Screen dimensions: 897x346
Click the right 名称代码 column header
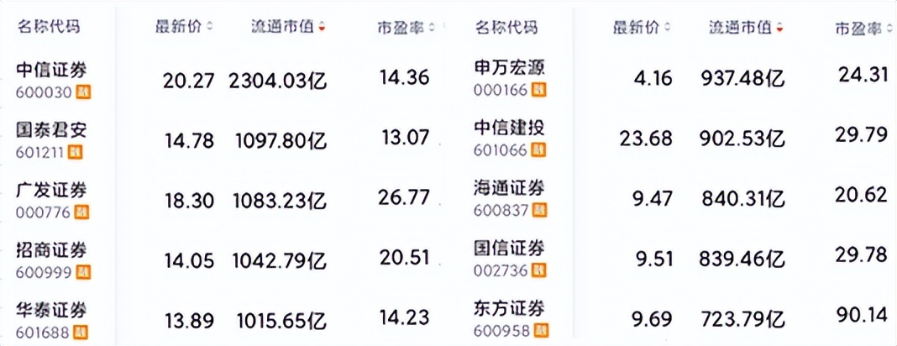pos(506,26)
